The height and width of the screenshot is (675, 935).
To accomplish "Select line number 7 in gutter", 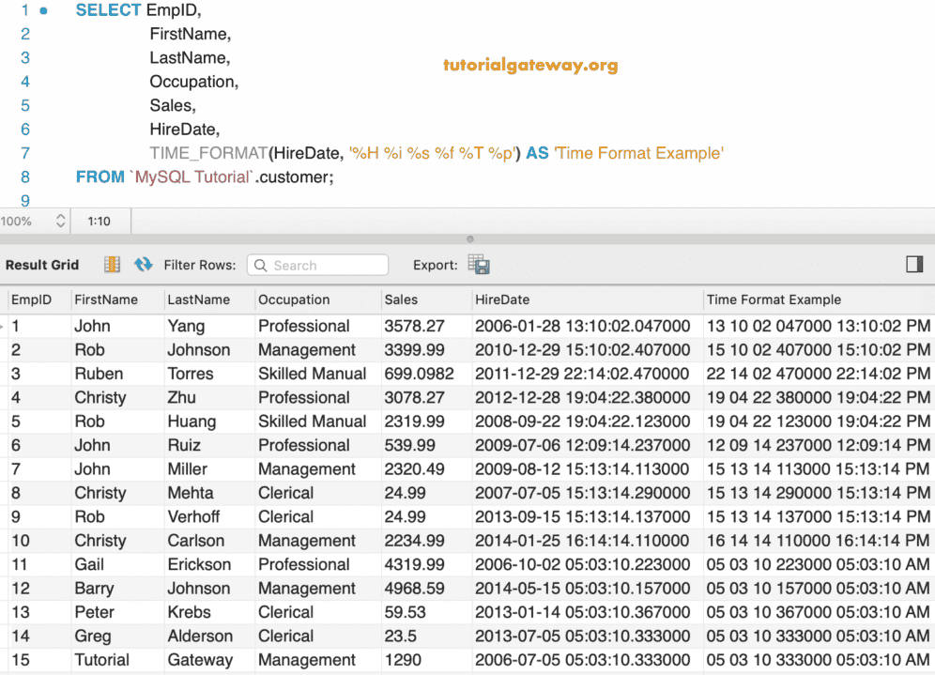I will tap(25, 153).
